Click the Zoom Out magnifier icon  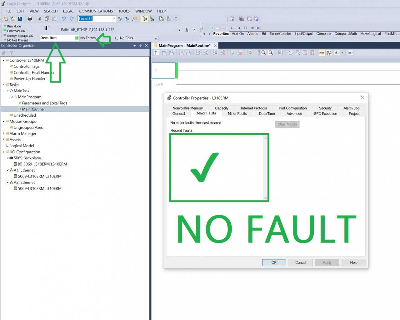click(271, 53)
